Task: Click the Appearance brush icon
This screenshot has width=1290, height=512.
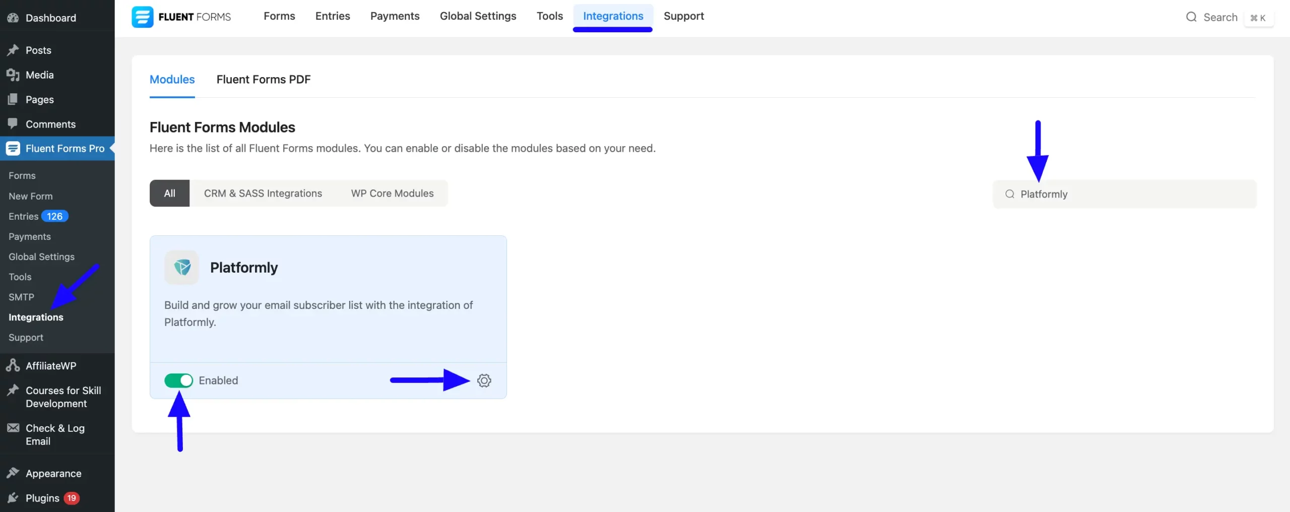Action: click(13, 473)
